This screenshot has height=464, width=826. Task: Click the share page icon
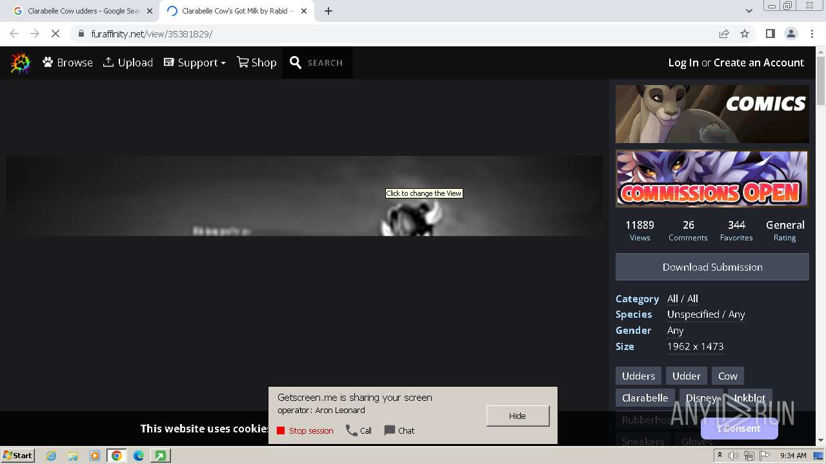point(724,34)
